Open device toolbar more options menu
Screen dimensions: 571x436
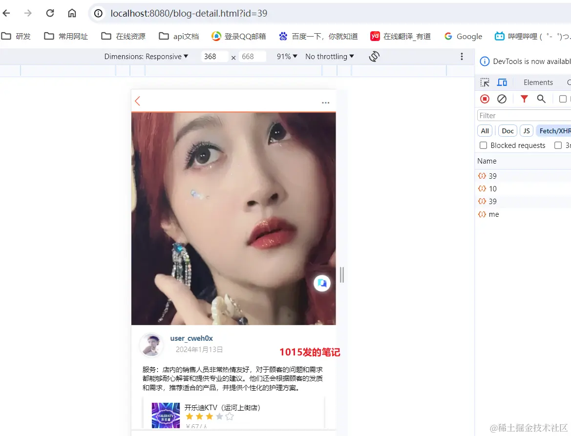tap(462, 57)
